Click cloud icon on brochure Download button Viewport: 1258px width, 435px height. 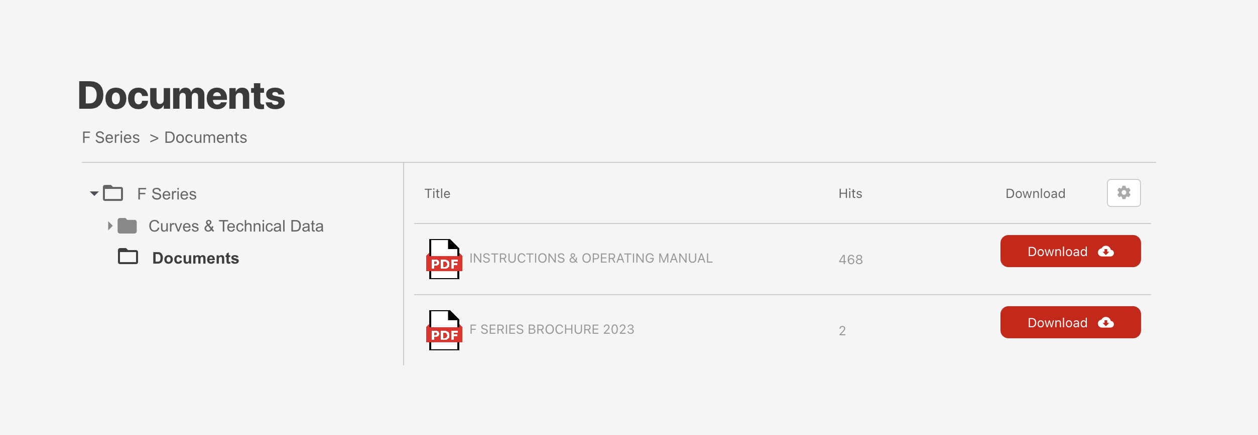(x=1106, y=323)
